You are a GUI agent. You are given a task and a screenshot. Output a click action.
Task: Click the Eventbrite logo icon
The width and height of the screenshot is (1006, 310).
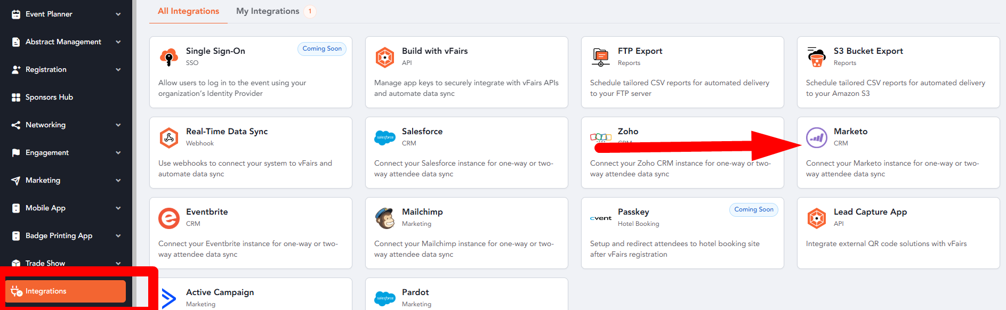[x=169, y=218]
